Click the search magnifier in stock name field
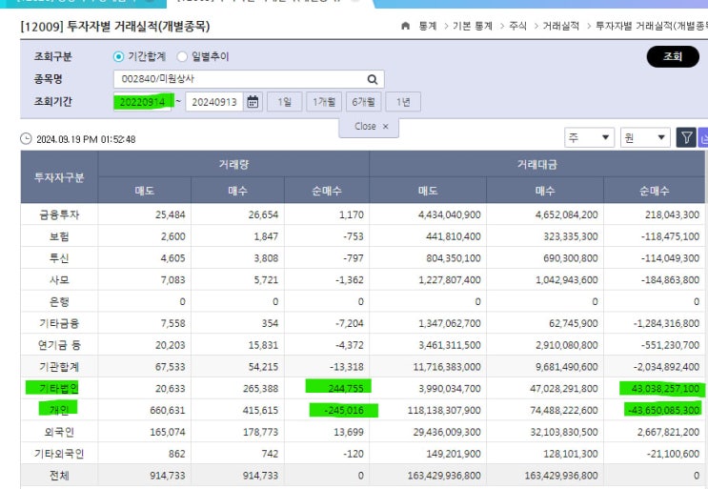 (372, 79)
